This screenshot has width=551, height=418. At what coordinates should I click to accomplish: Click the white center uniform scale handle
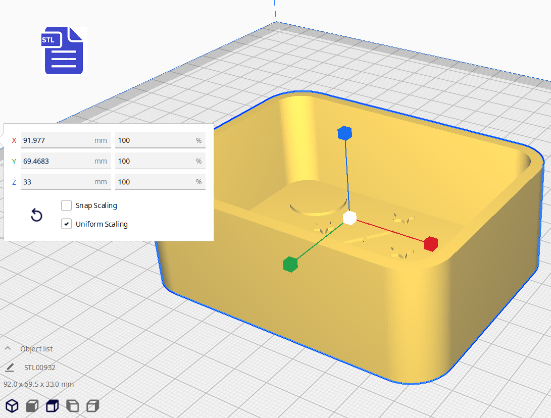(x=349, y=218)
